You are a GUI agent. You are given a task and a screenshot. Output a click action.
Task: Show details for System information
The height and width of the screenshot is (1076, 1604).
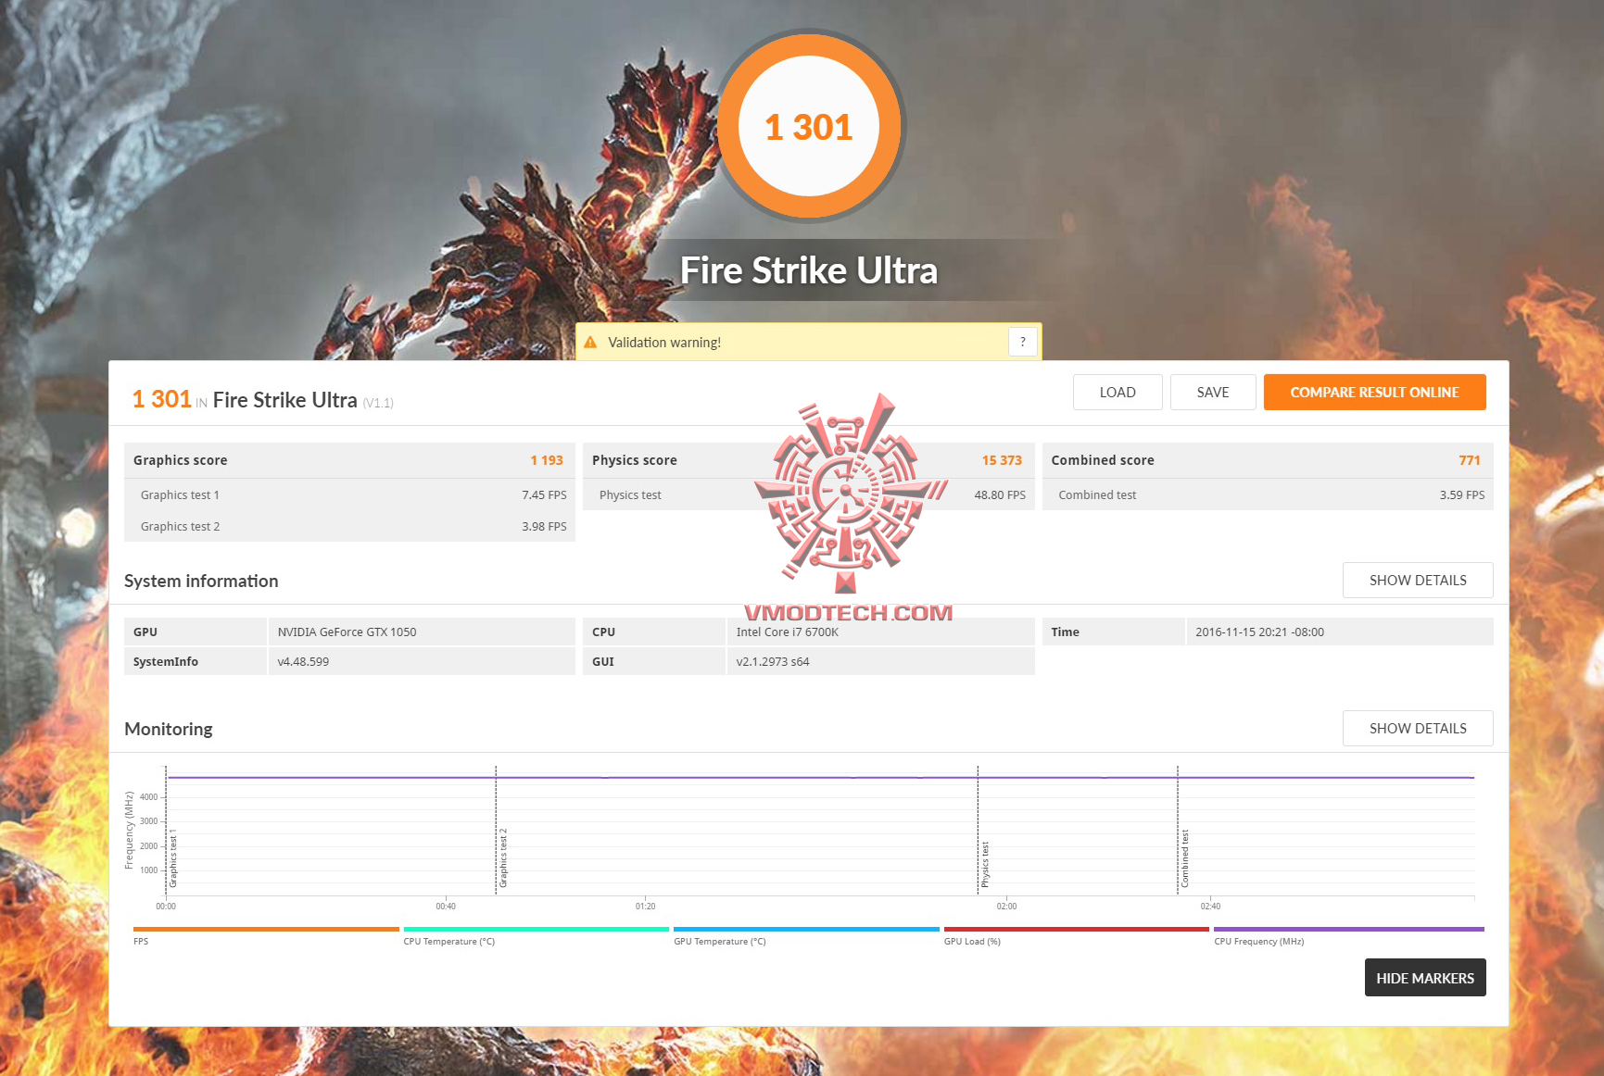click(x=1418, y=580)
